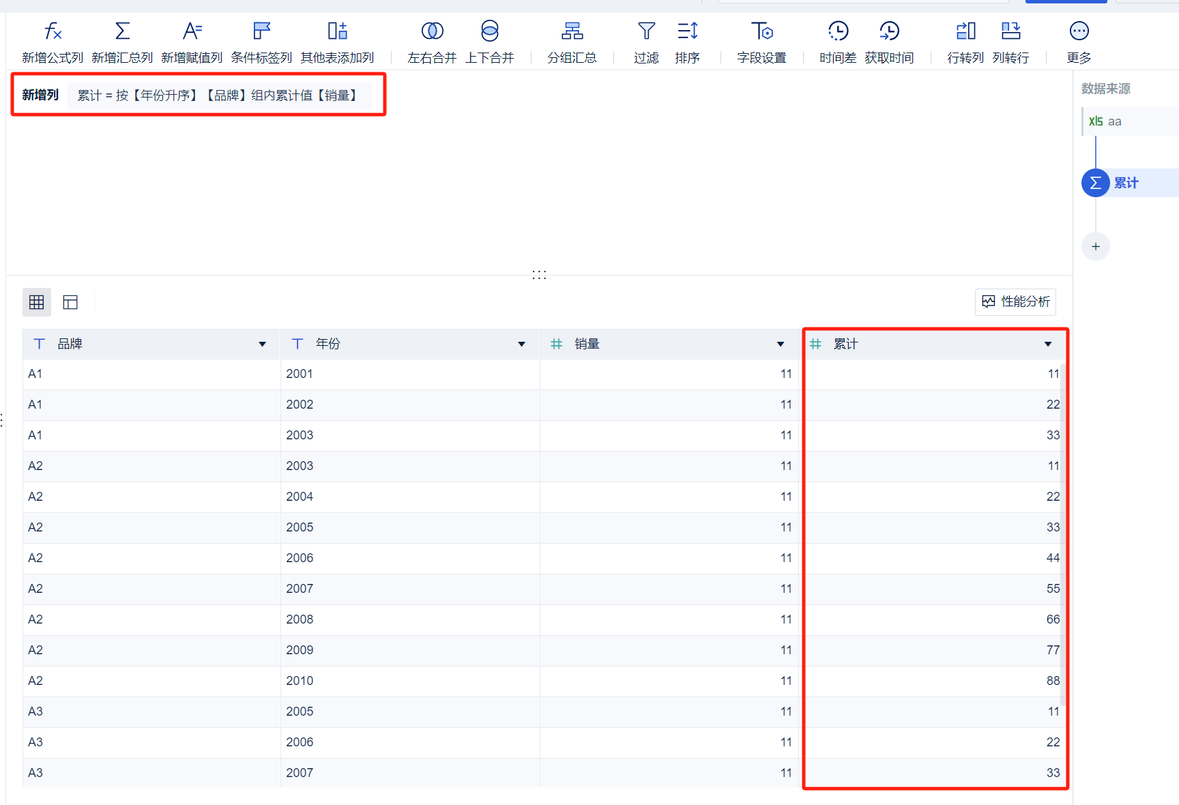Select cell with year 2009
The image size is (1179, 805).
410,650
